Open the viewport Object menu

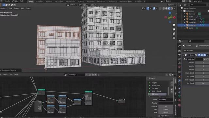point(28,8)
